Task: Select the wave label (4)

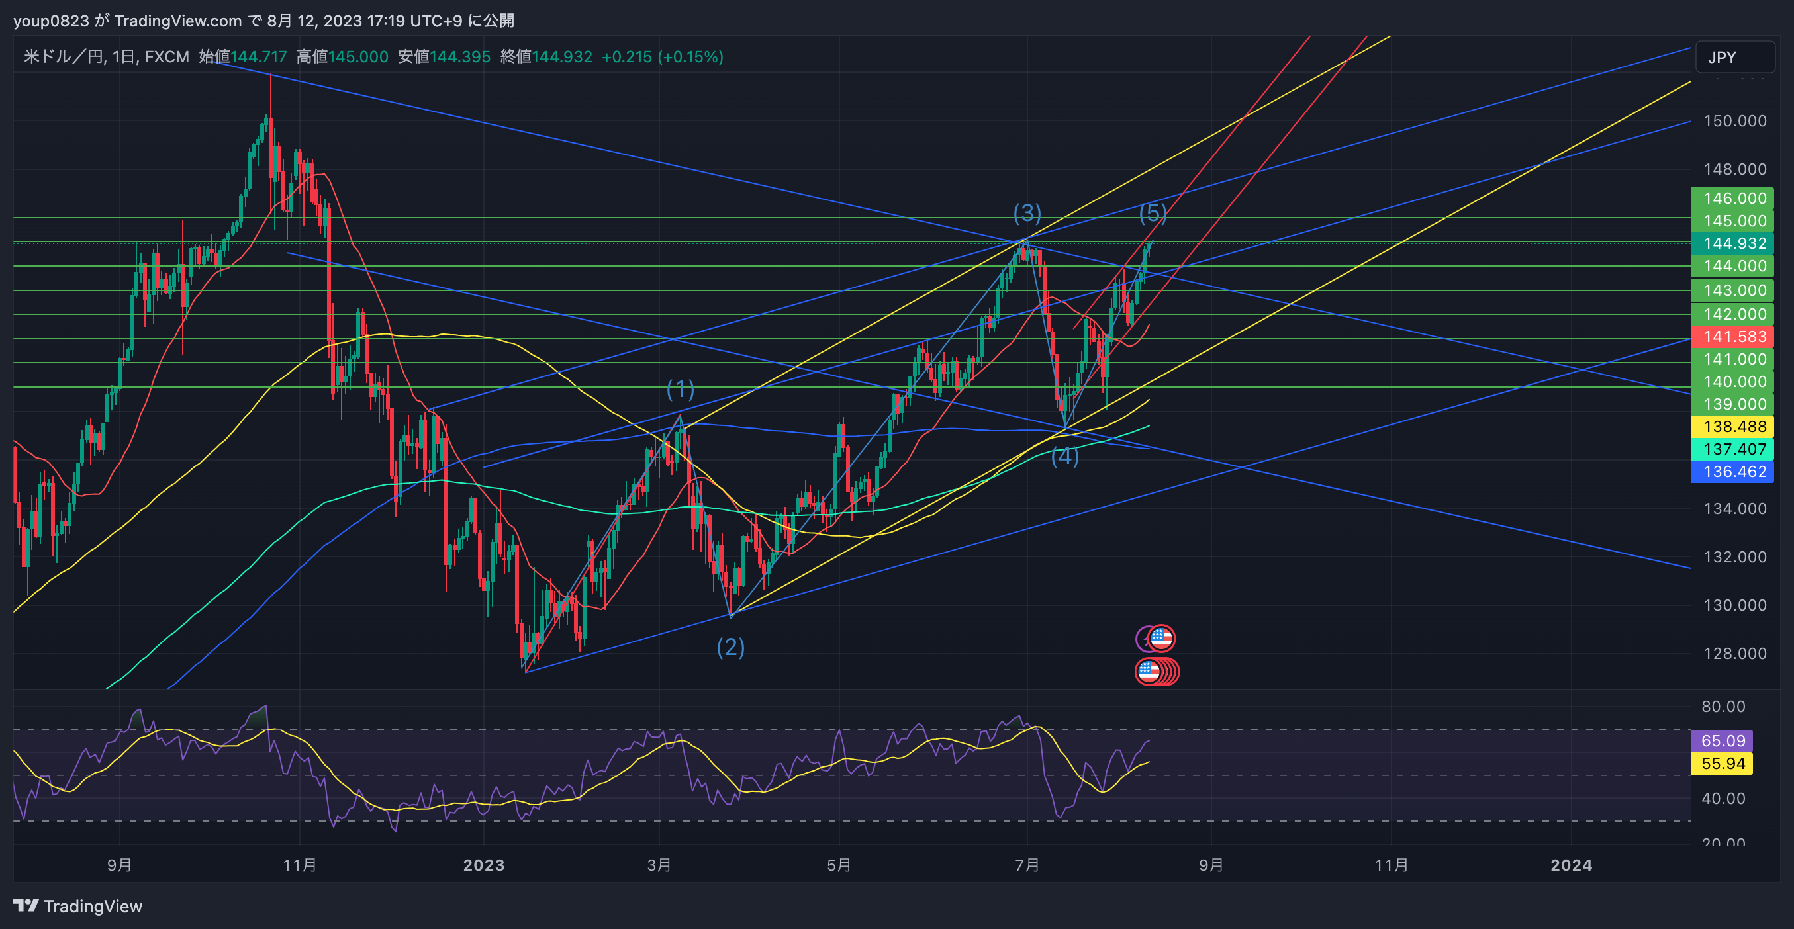Action: [x=1065, y=456]
